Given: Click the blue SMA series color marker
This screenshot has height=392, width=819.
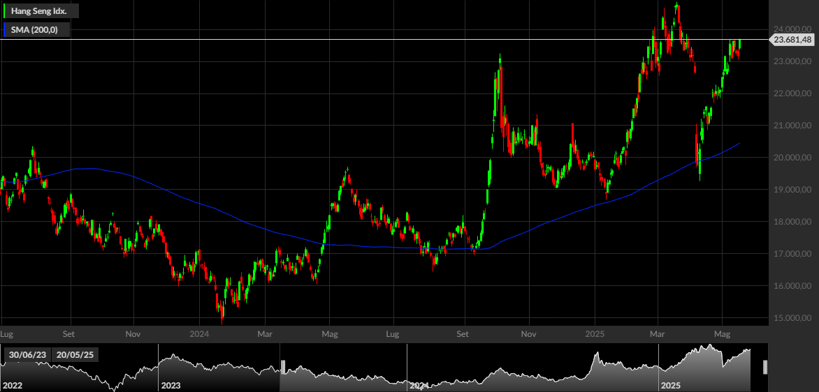Looking at the screenshot, I should click(5, 30).
